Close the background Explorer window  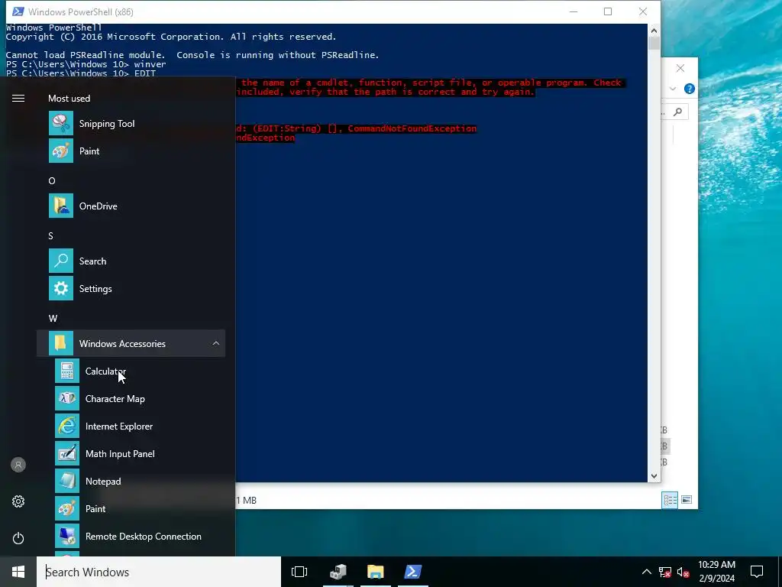click(680, 68)
